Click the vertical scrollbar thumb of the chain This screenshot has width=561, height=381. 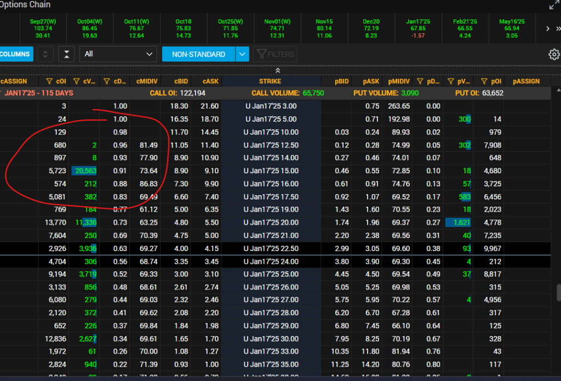coord(558,292)
